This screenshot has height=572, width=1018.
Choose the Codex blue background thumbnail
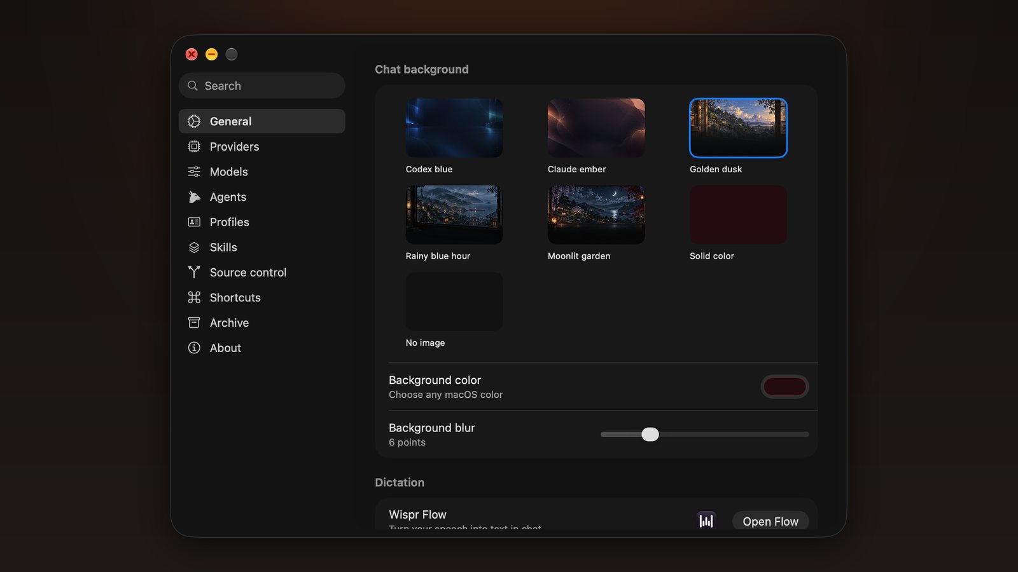coord(454,128)
